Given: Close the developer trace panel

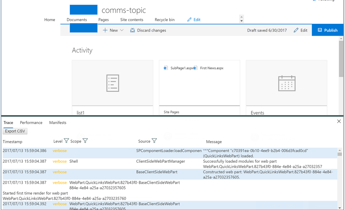Looking at the screenshot, I should tap(339, 121).
